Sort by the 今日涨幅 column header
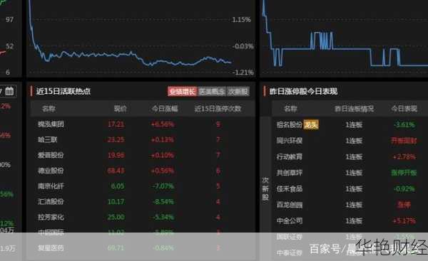Viewport: 428px width, 261px height. [165, 109]
